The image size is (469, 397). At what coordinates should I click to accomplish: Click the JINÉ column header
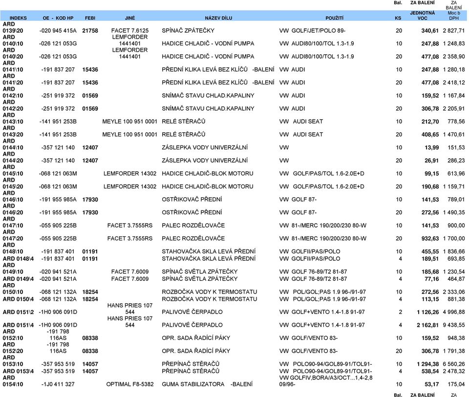point(130,18)
